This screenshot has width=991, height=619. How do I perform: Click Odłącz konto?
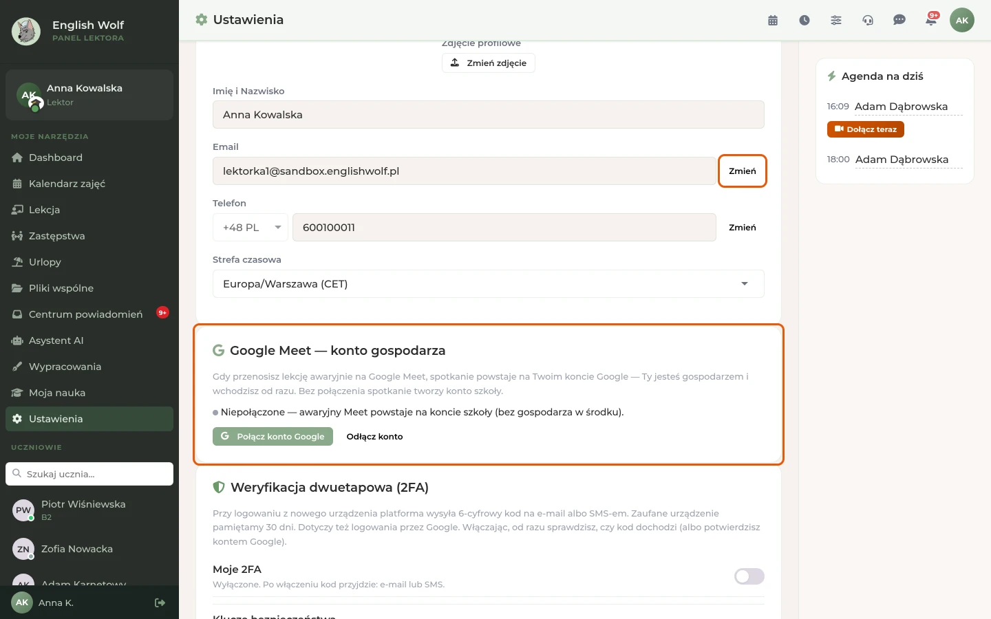(375, 437)
